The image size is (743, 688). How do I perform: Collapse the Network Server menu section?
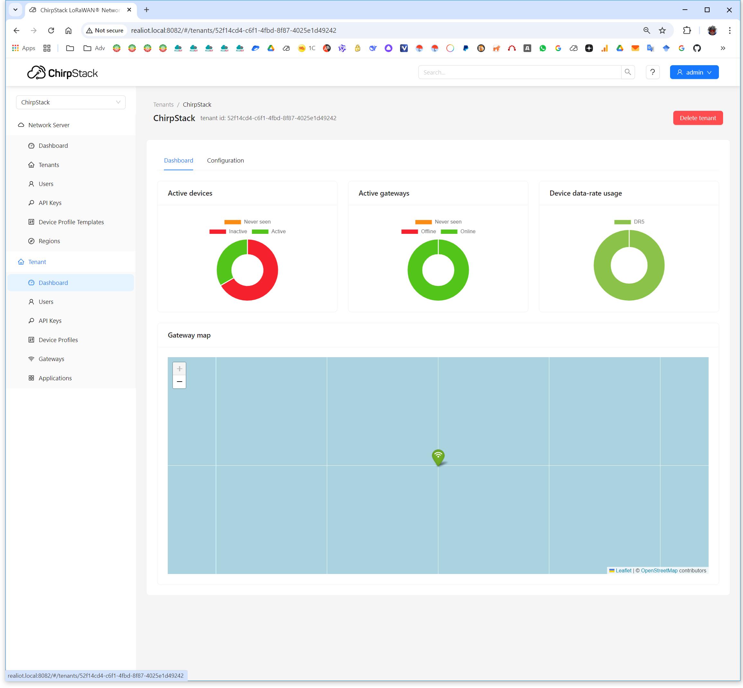[x=49, y=125]
